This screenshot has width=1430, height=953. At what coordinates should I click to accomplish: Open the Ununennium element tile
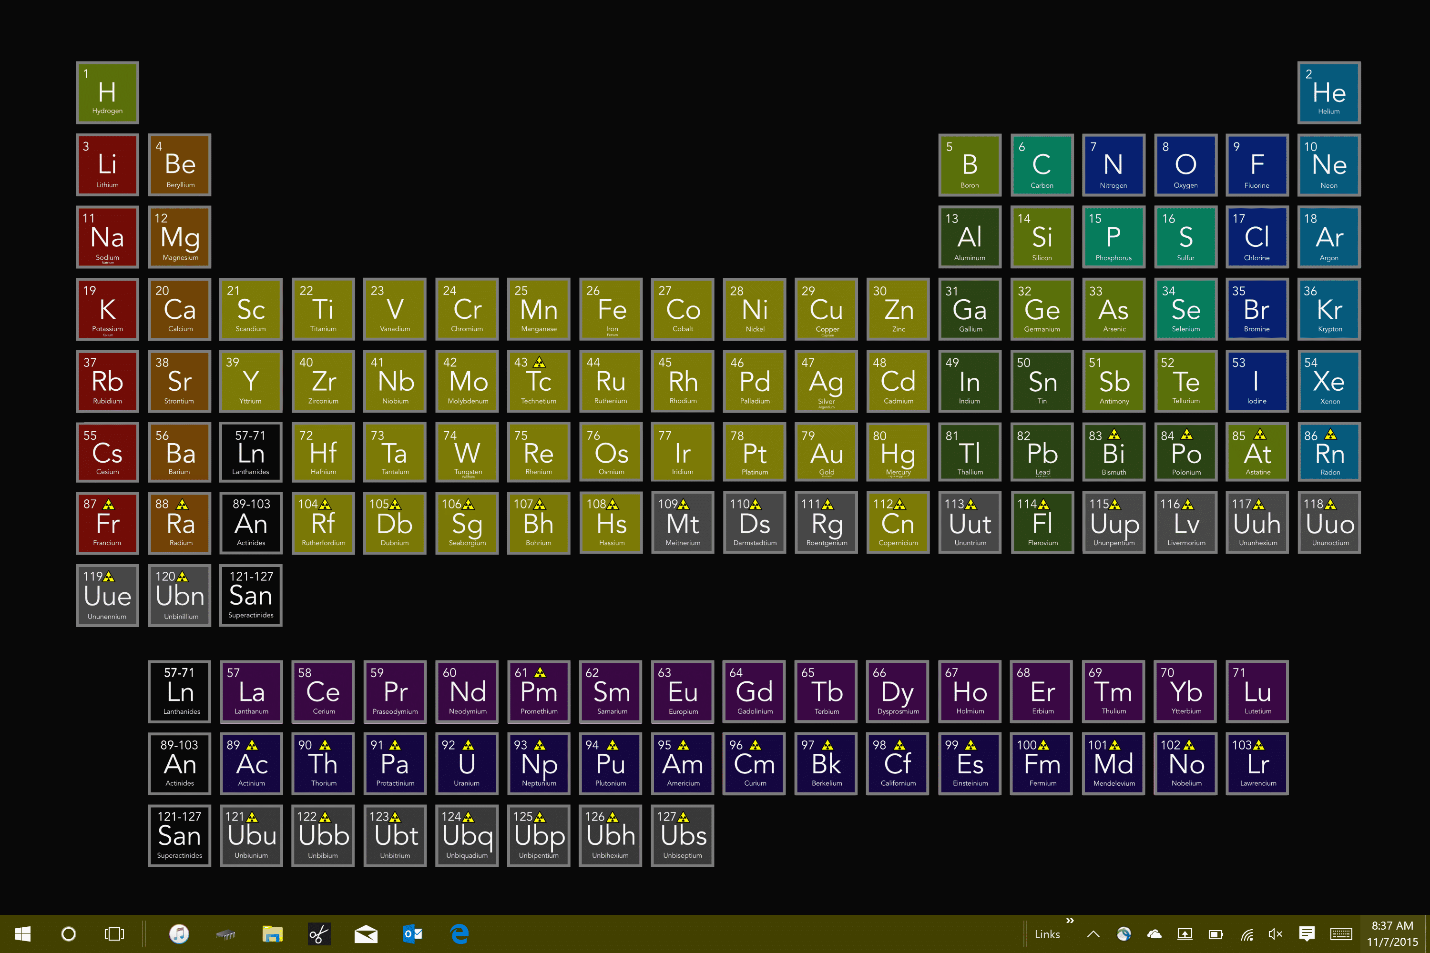pyautogui.click(x=107, y=595)
